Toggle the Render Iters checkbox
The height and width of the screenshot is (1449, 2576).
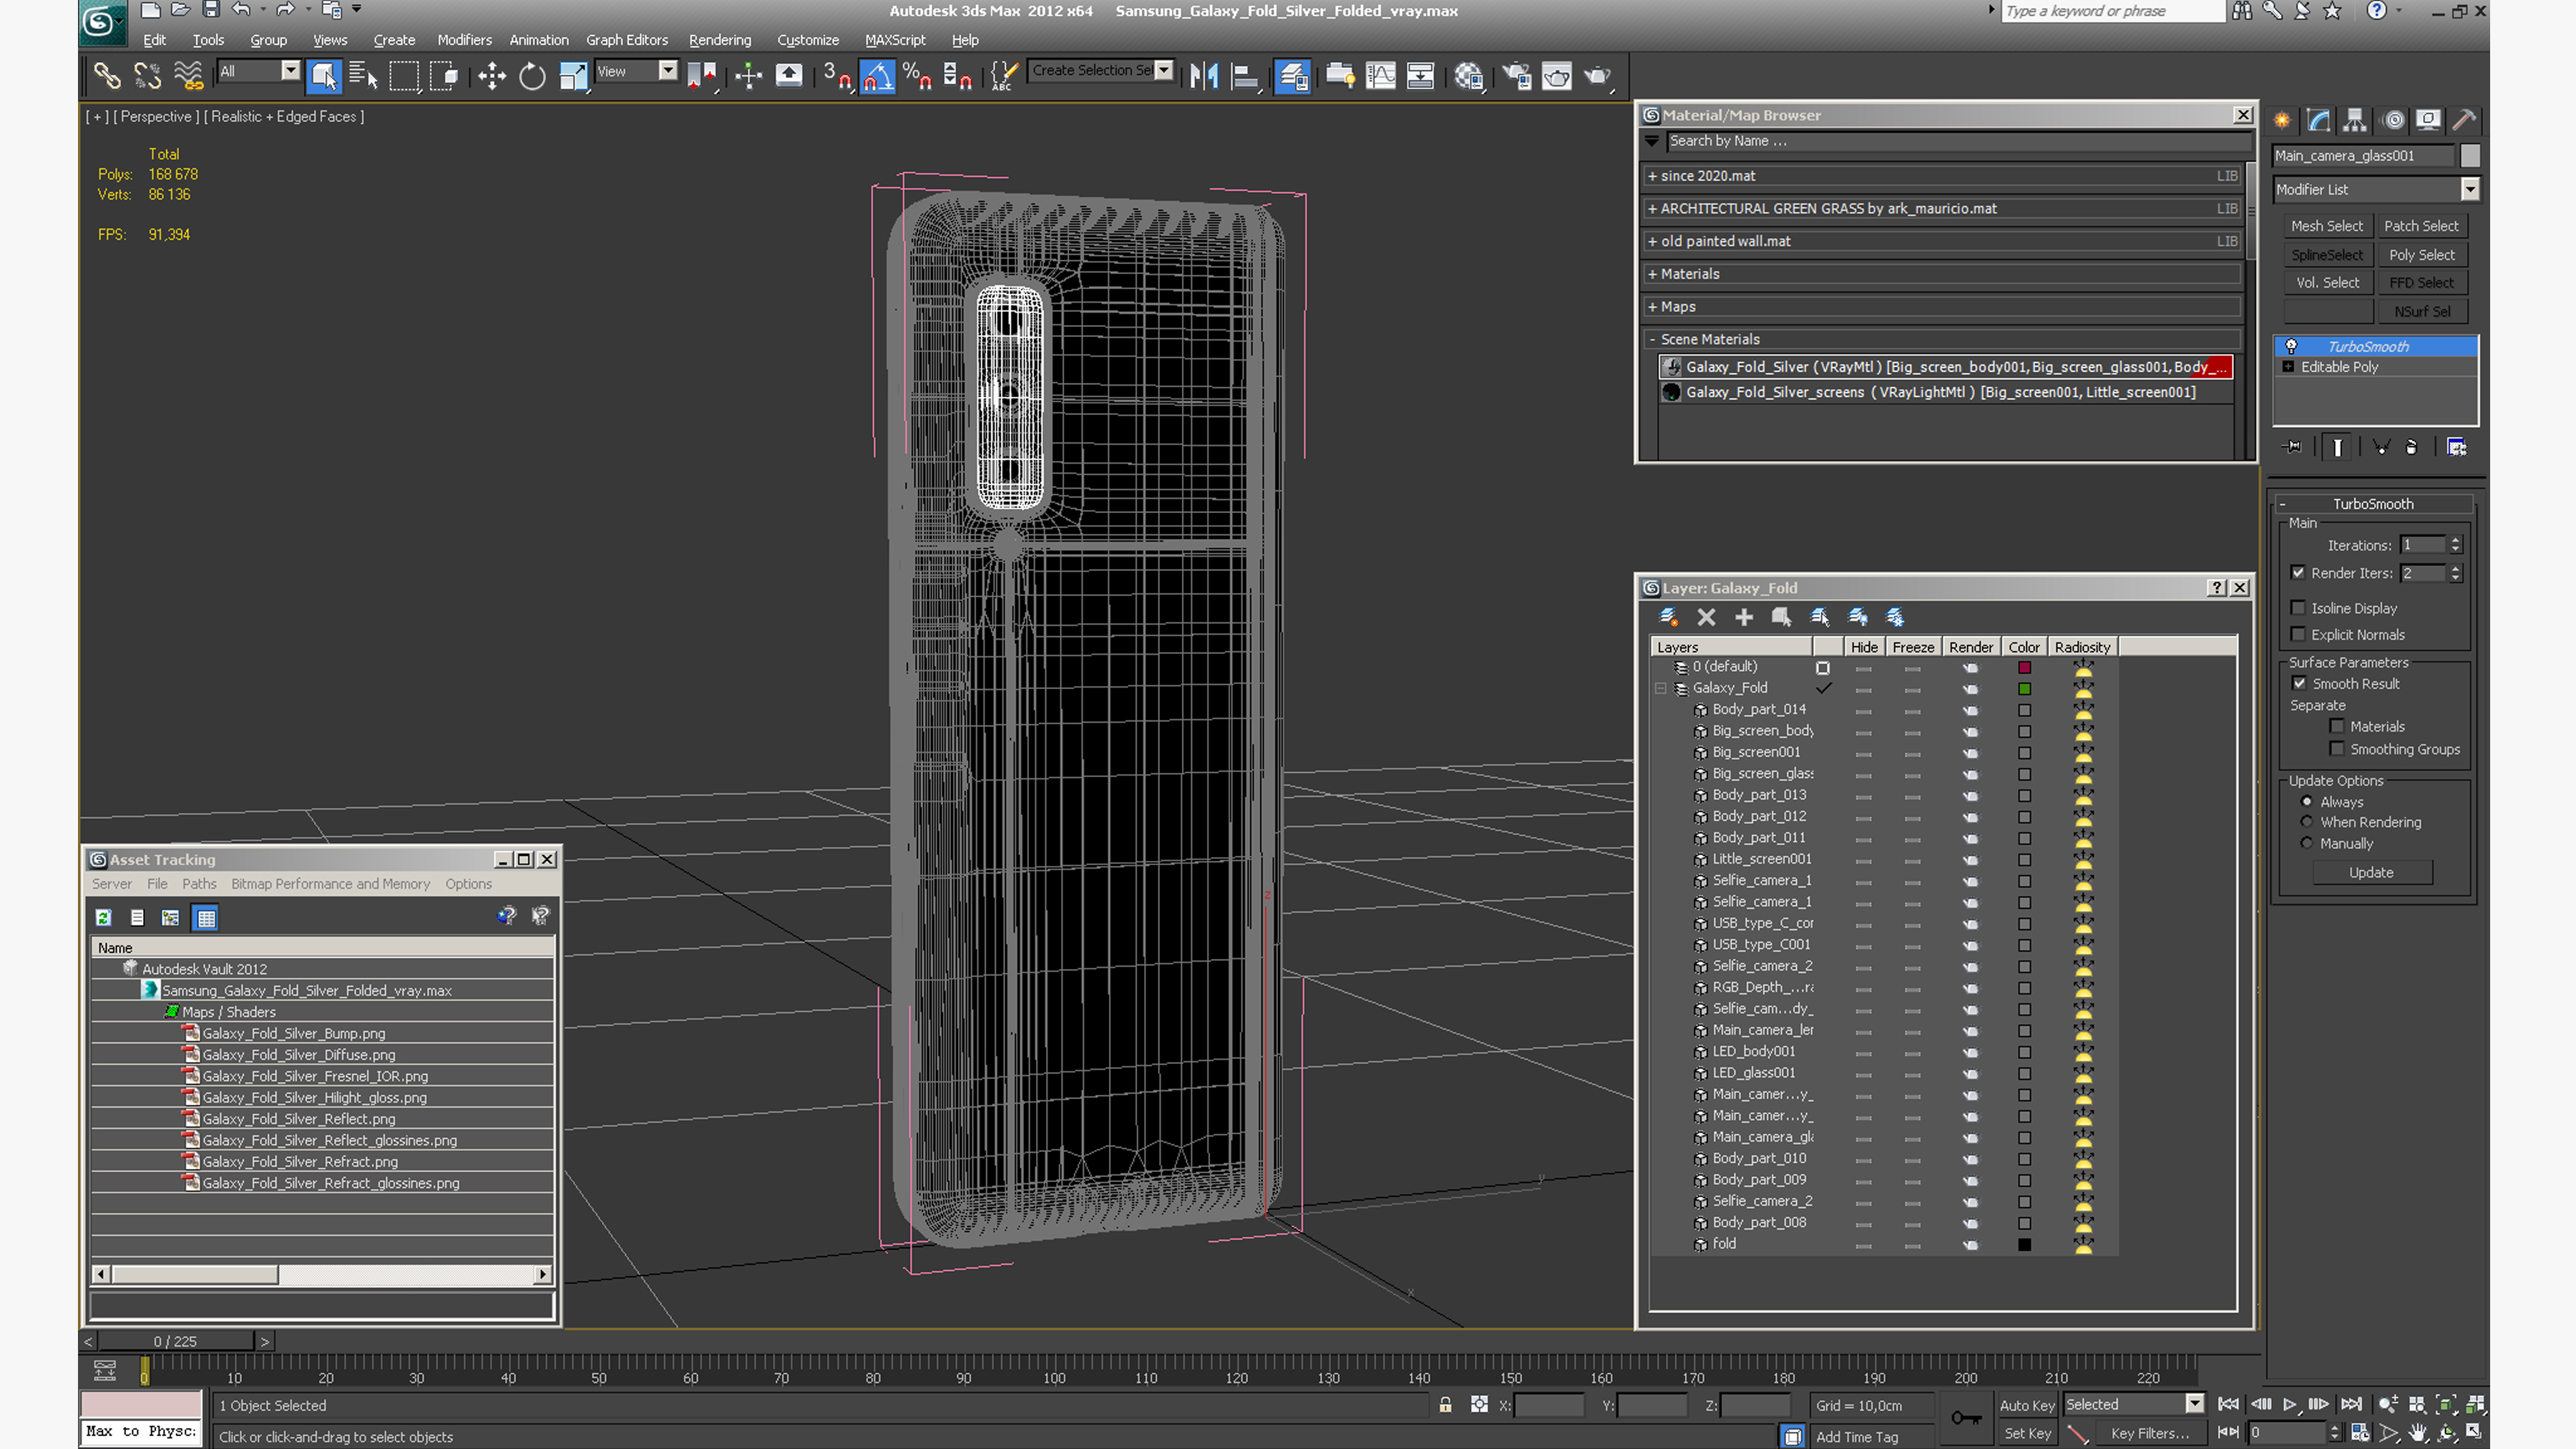2298,573
